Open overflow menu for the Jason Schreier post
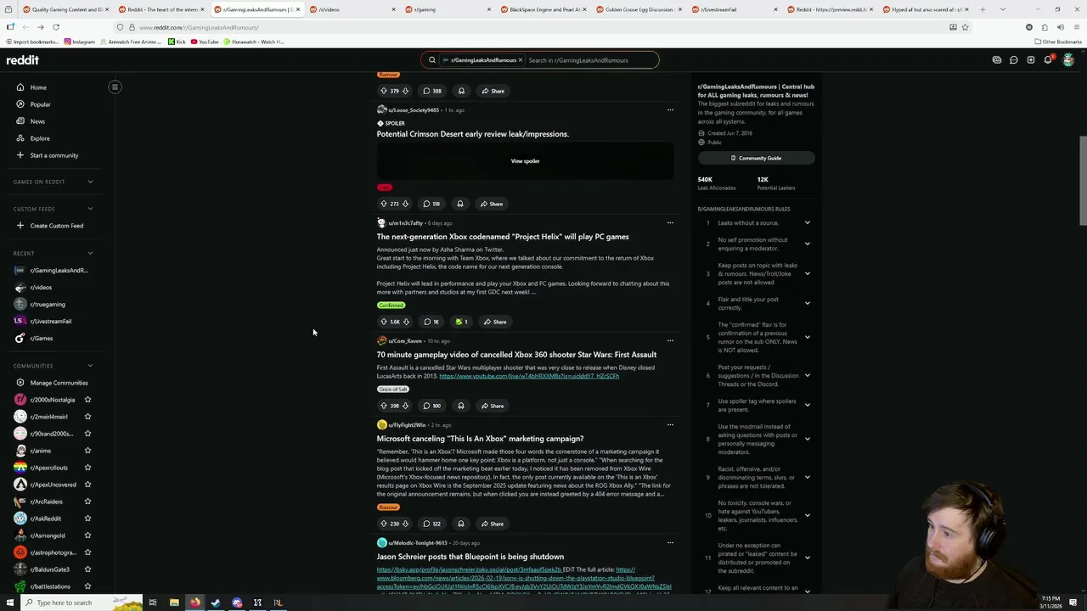1087x611 pixels. [670, 543]
